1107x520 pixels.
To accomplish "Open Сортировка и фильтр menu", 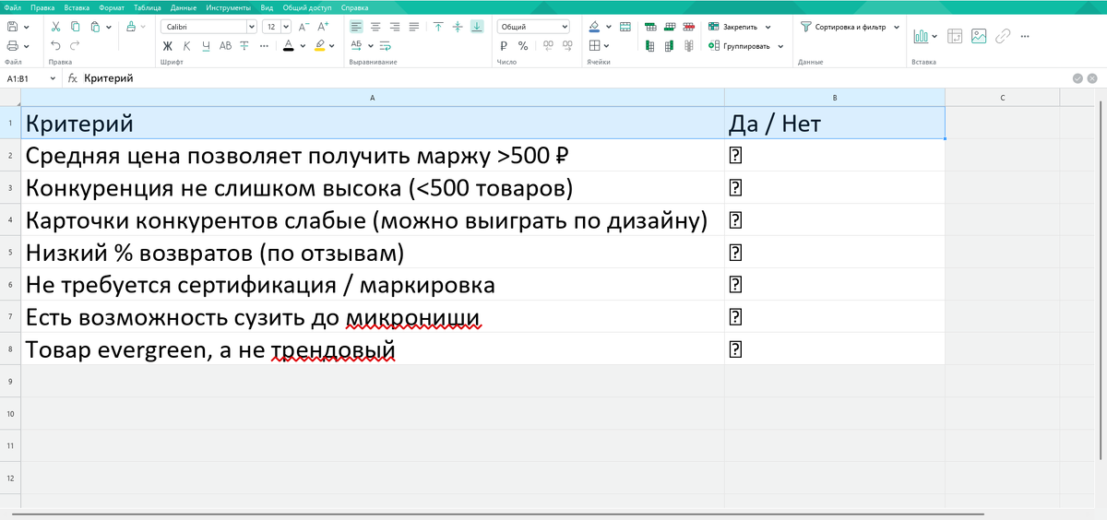I will point(848,27).
